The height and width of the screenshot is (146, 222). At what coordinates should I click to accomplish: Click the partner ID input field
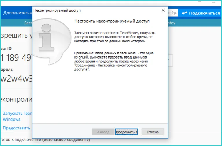click(173, 13)
